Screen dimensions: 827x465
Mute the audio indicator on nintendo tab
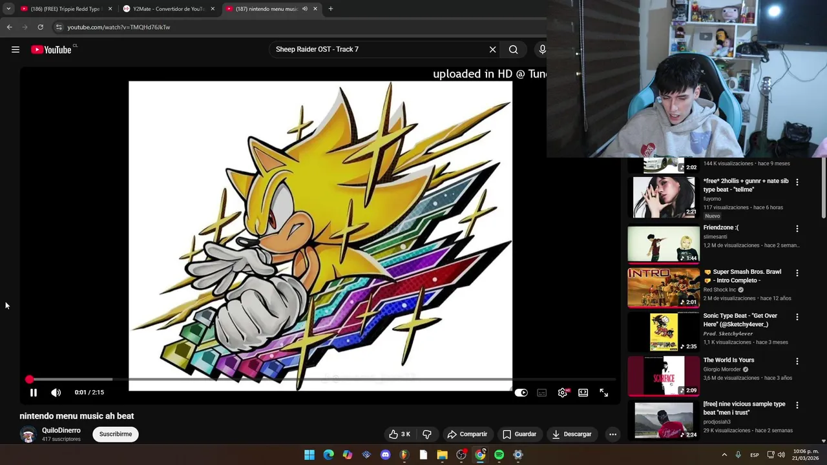304,9
